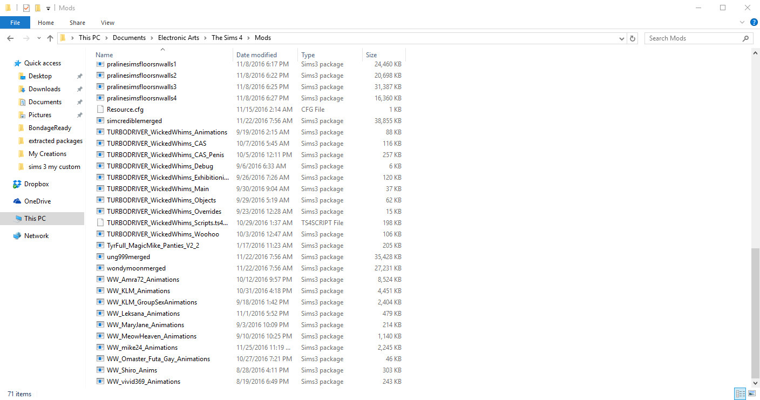Screen dimensions: 760x400
Task: Open the Customize Quick Access Toolbar dropdown
Action: pos(48,8)
